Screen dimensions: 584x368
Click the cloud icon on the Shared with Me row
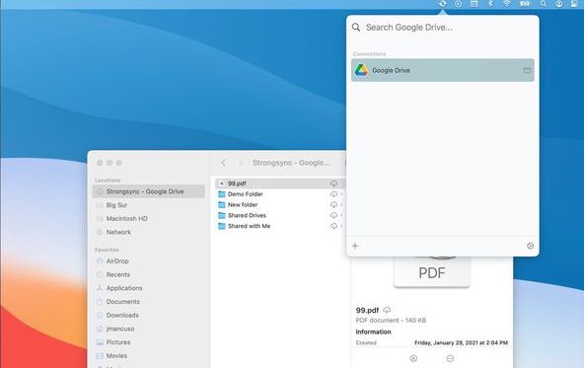(333, 226)
